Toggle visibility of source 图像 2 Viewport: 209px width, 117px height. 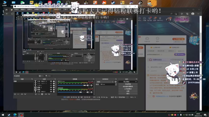click(51, 88)
